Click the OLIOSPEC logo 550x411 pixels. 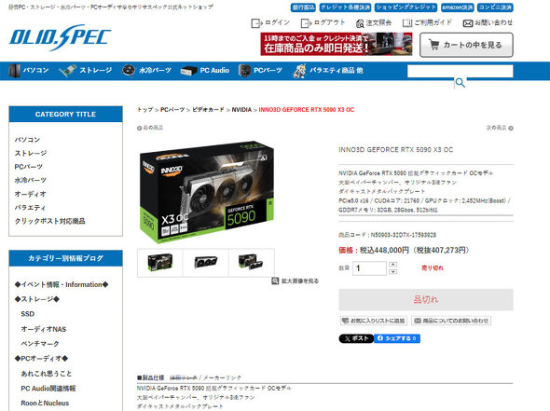pos(60,37)
